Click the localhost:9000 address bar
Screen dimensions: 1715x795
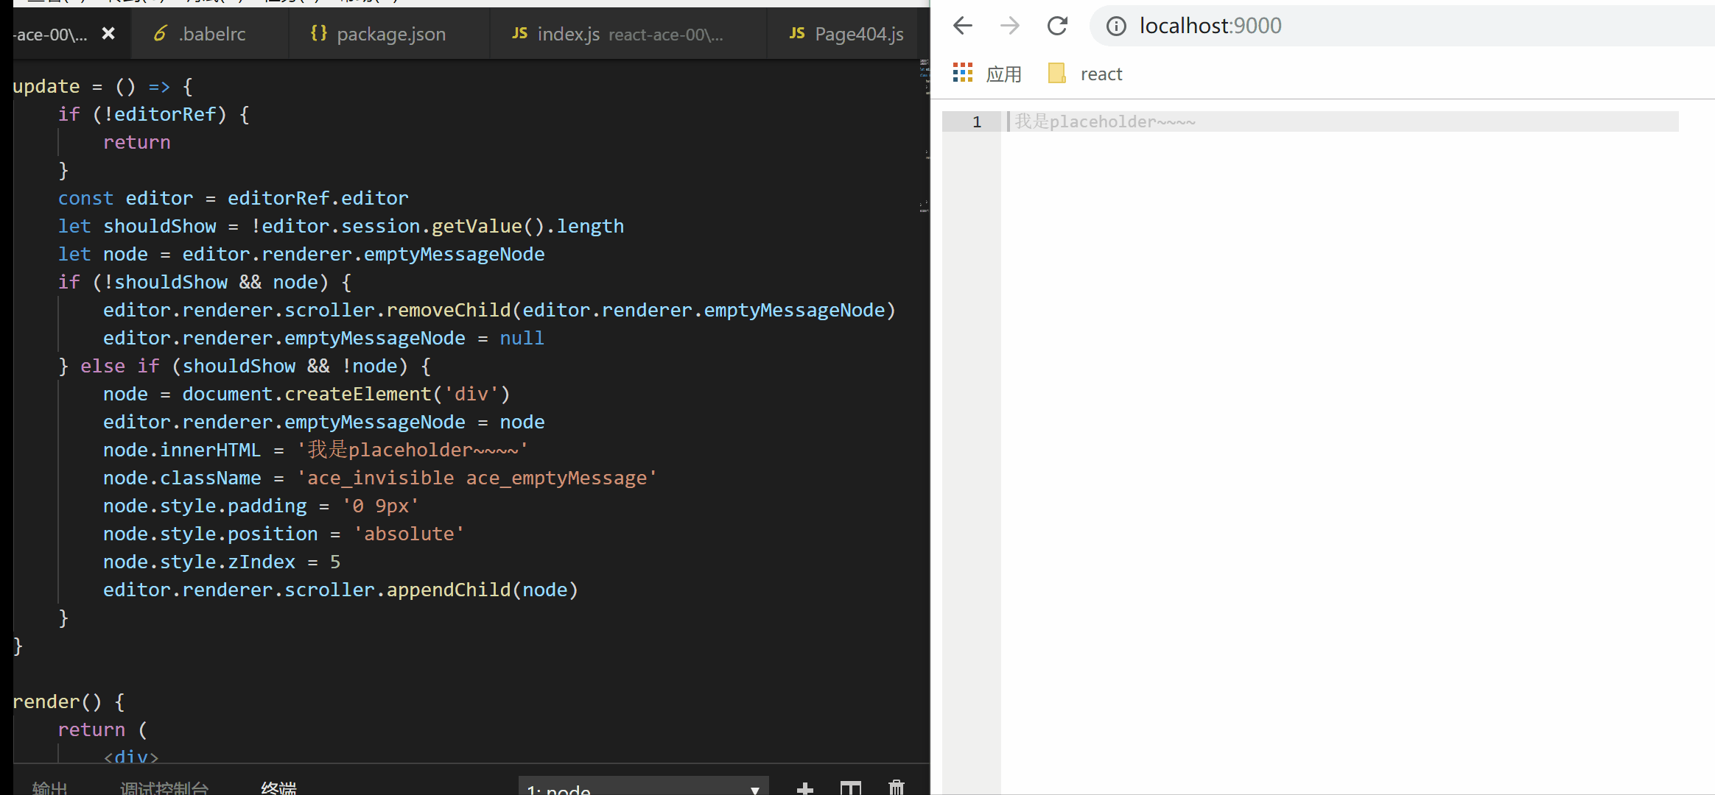tap(1400, 26)
